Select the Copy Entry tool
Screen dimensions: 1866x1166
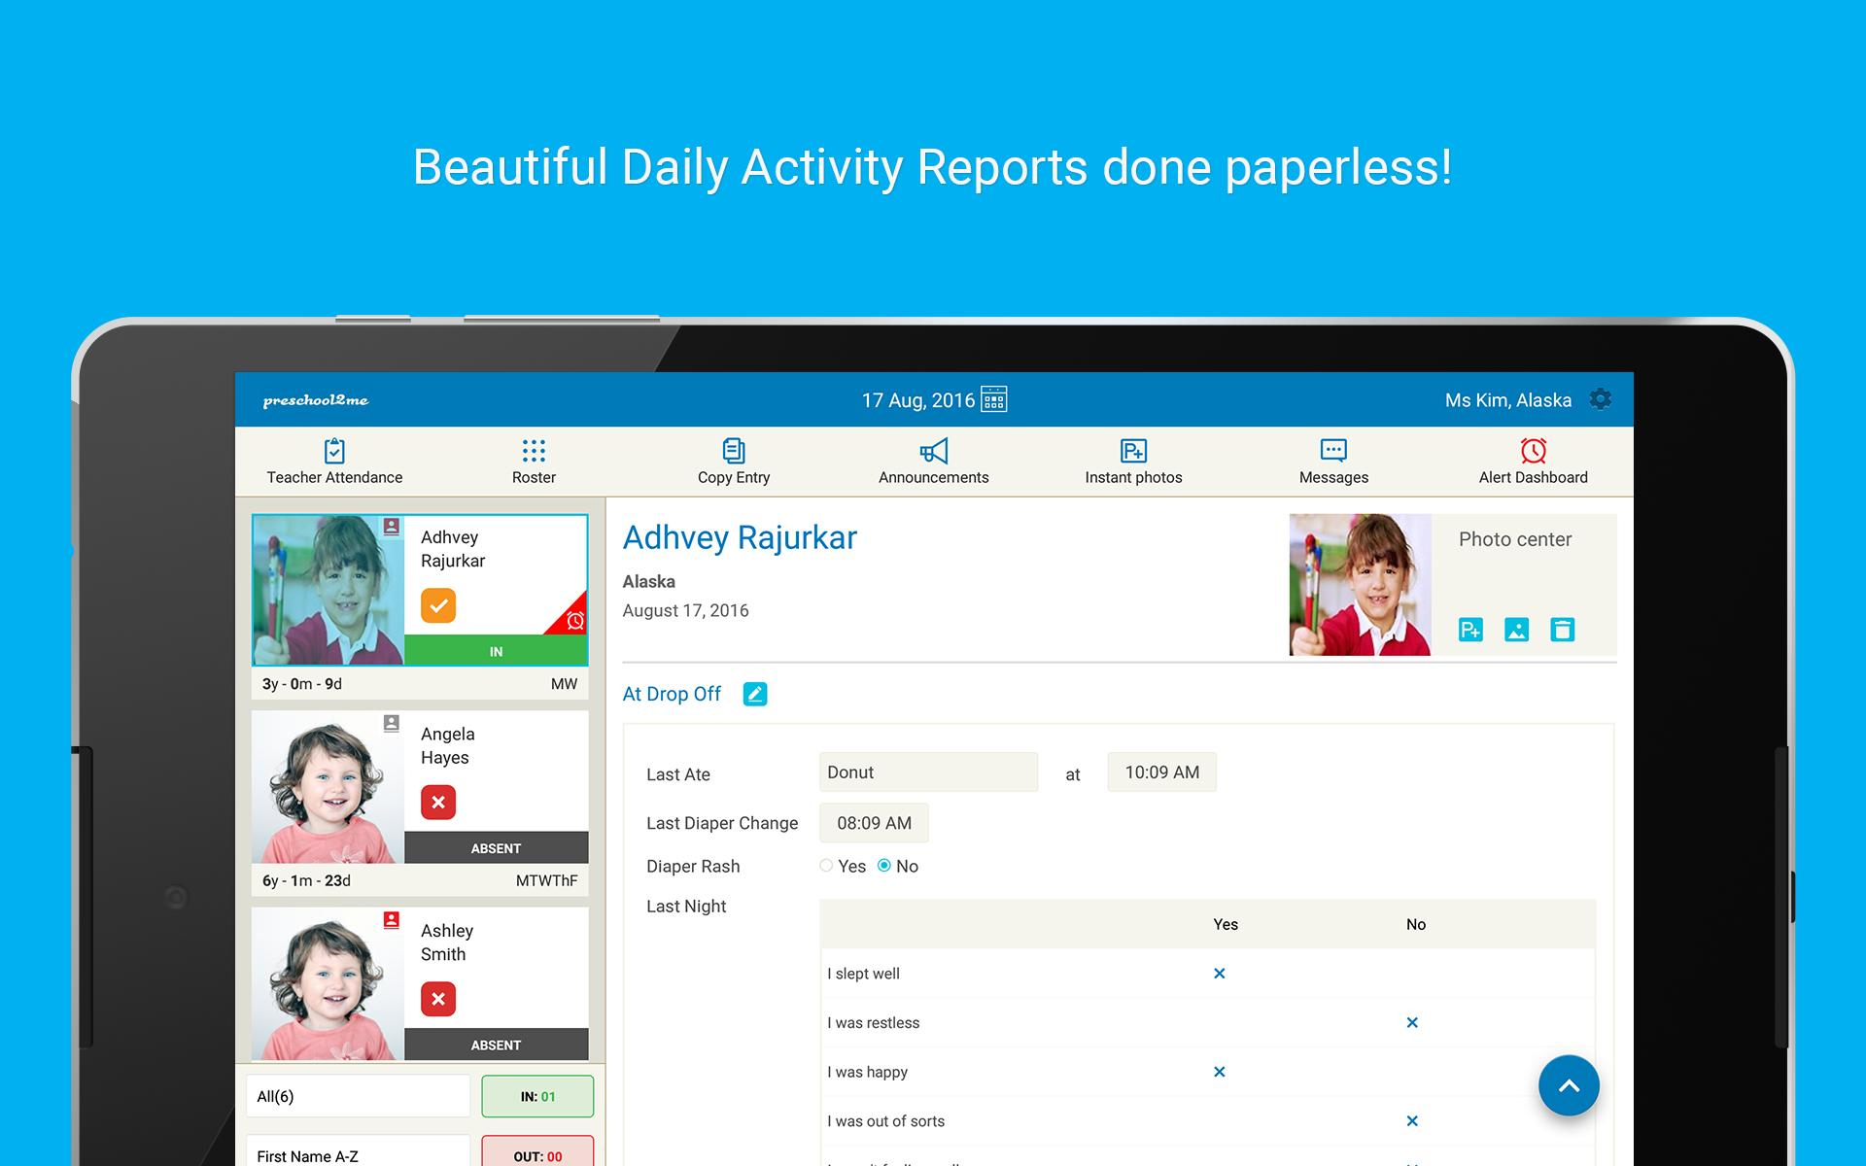[734, 462]
